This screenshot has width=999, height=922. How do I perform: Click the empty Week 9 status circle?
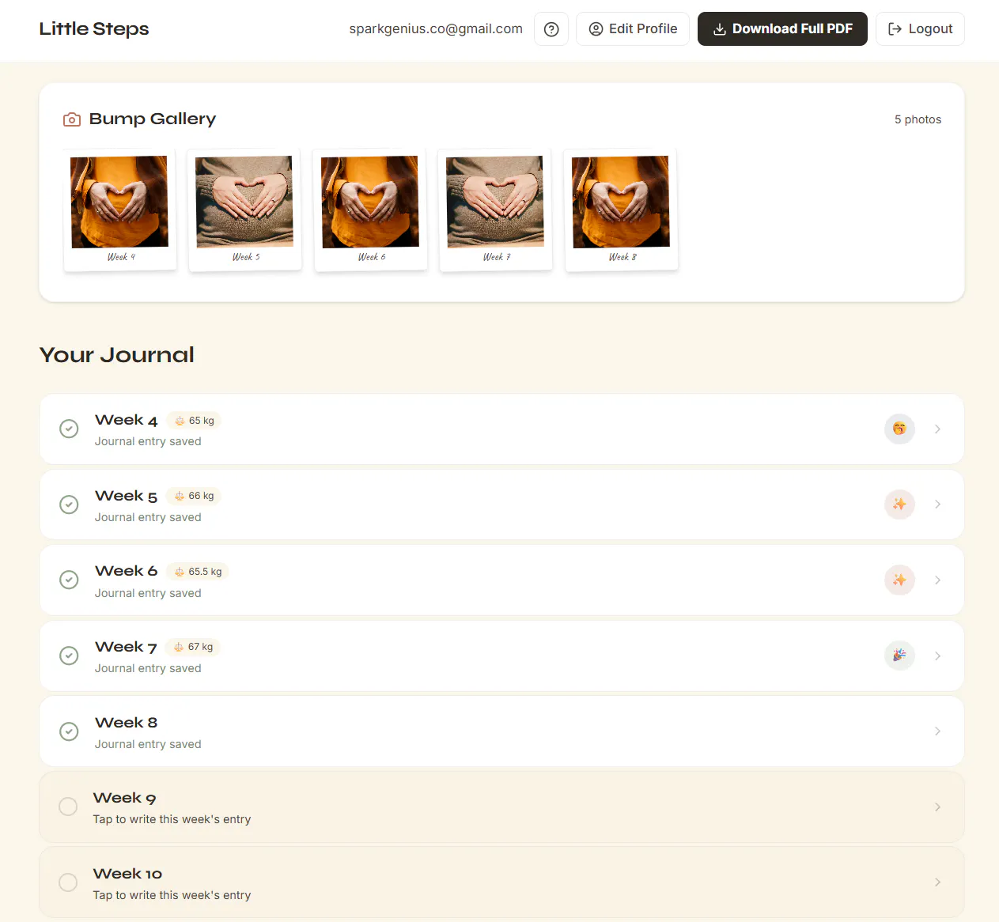pyautogui.click(x=68, y=807)
